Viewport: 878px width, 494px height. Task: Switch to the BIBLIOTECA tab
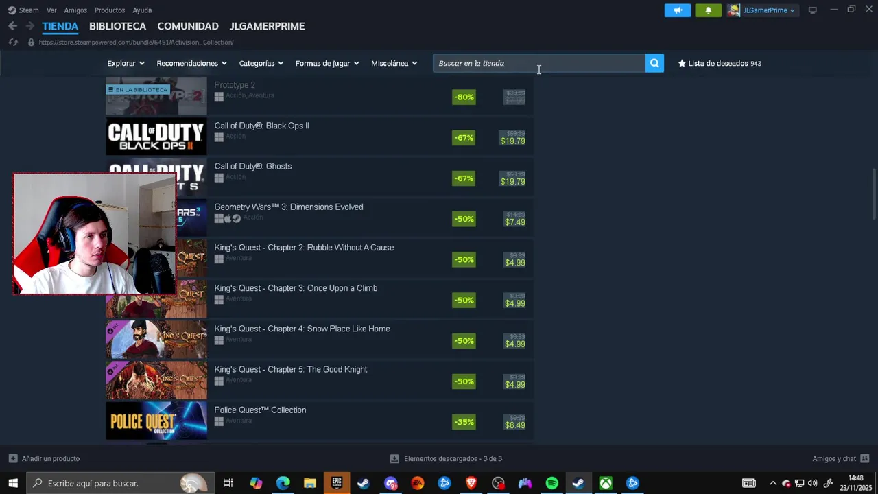click(x=117, y=26)
